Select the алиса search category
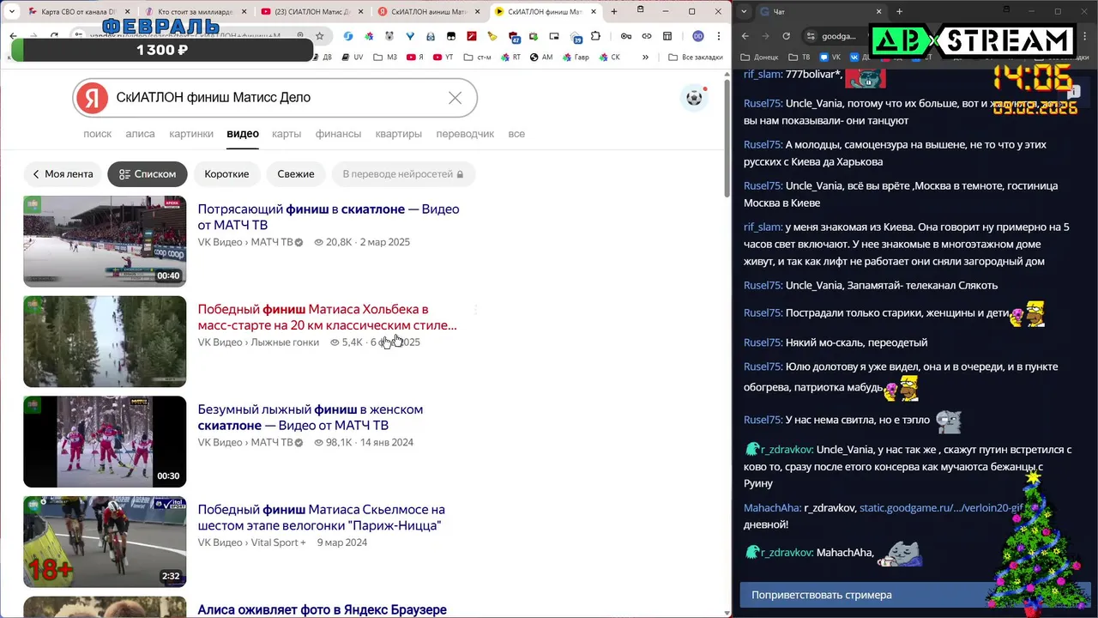This screenshot has height=618, width=1098. tap(141, 134)
